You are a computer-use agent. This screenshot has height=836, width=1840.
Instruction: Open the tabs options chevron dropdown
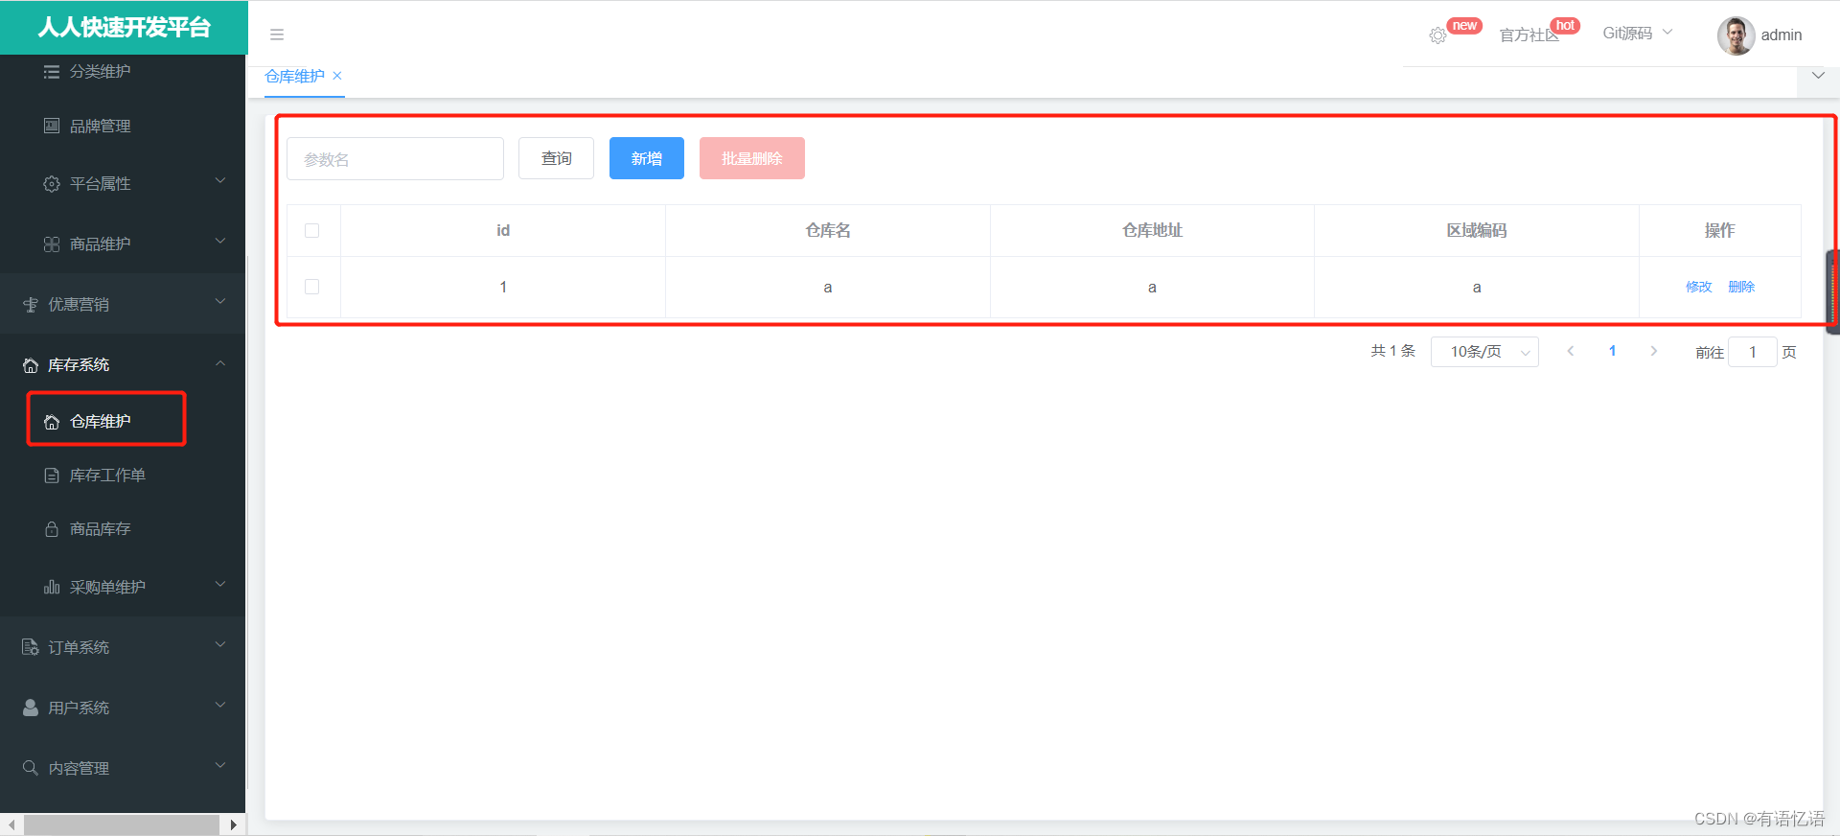[1818, 76]
